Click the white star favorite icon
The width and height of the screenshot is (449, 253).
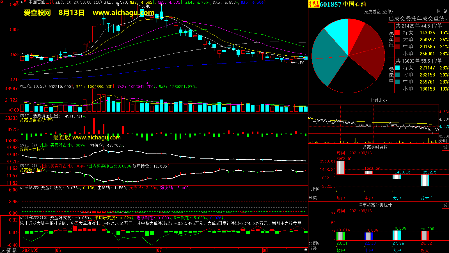tap(22, 2)
